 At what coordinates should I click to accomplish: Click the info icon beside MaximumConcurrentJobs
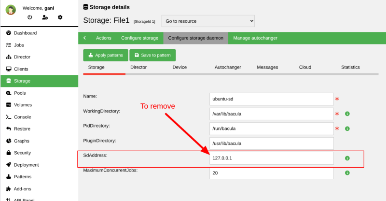click(347, 172)
